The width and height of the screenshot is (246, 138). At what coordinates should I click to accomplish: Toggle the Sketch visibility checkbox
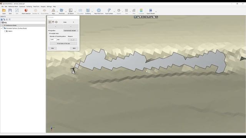(5, 31)
